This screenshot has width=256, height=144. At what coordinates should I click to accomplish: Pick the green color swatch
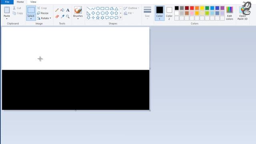[207, 8]
